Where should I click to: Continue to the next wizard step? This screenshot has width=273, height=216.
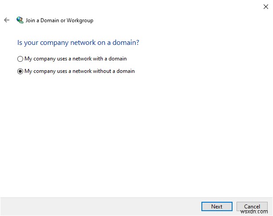(217, 206)
